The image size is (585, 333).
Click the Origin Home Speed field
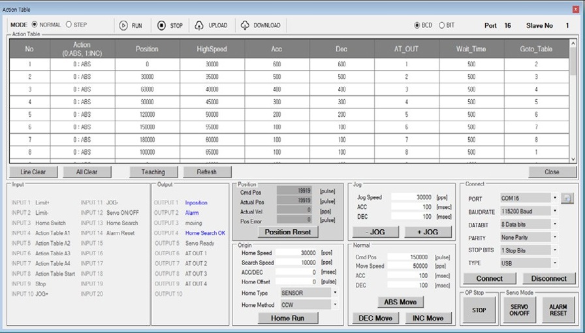point(296,253)
